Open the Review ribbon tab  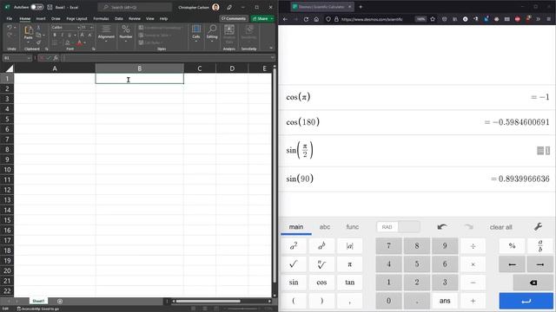pyautogui.click(x=135, y=19)
